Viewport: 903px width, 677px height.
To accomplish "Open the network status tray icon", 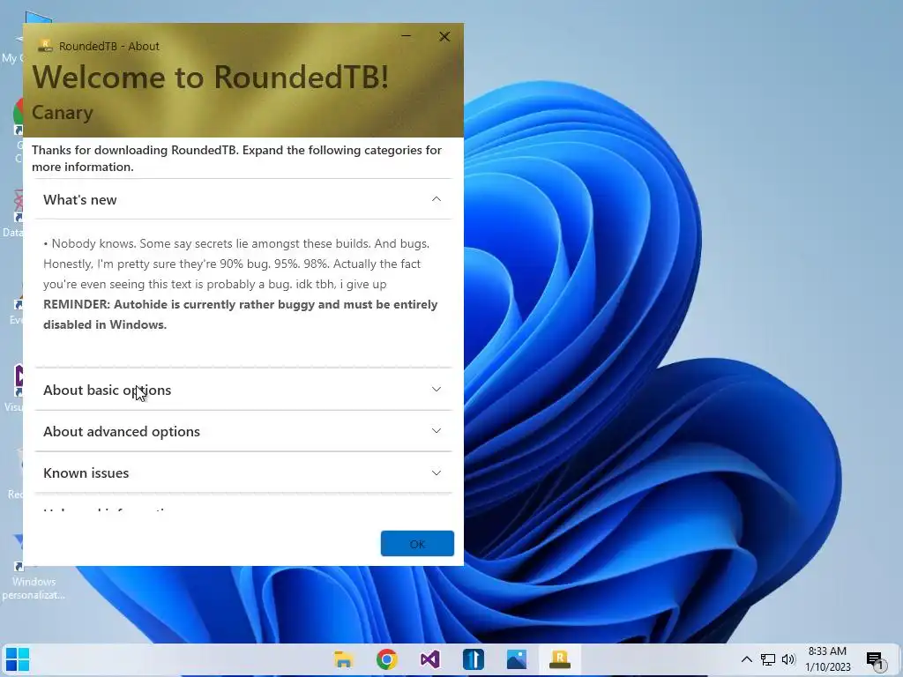I will pos(768,659).
